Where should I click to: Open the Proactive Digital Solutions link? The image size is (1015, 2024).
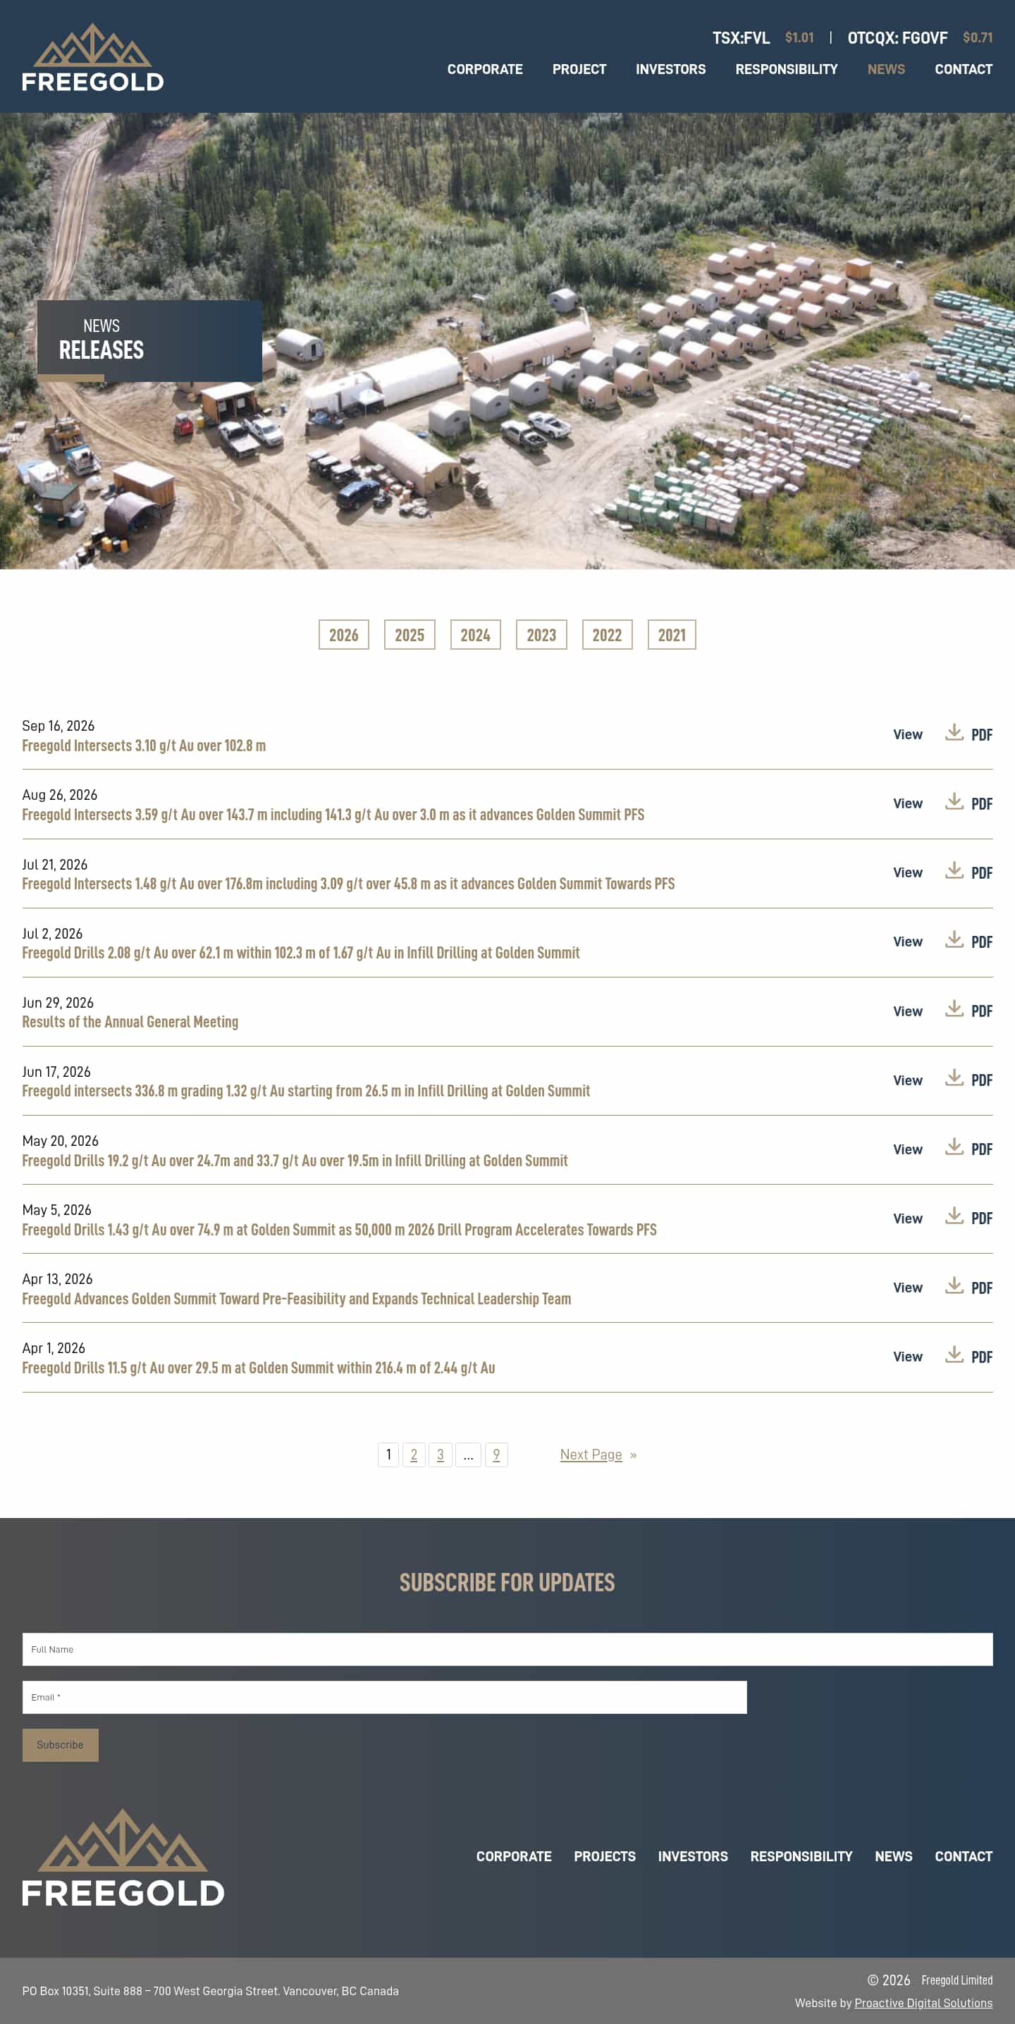click(x=923, y=2003)
